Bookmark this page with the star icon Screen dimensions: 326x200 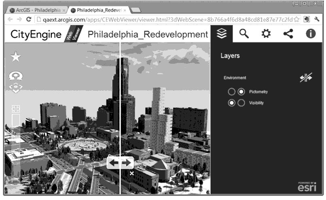point(296,19)
